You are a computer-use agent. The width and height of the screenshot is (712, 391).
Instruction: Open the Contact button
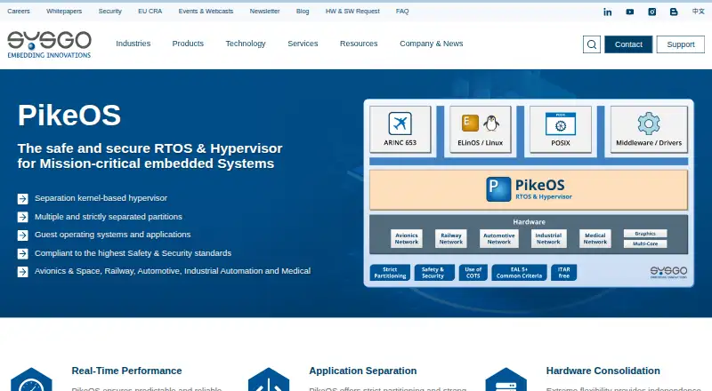click(628, 44)
